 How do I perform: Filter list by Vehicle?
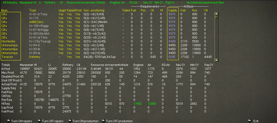pyautogui.click(x=100, y=3)
